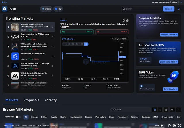
Task: Bookmark the Venezuela market
Action: 124,20
